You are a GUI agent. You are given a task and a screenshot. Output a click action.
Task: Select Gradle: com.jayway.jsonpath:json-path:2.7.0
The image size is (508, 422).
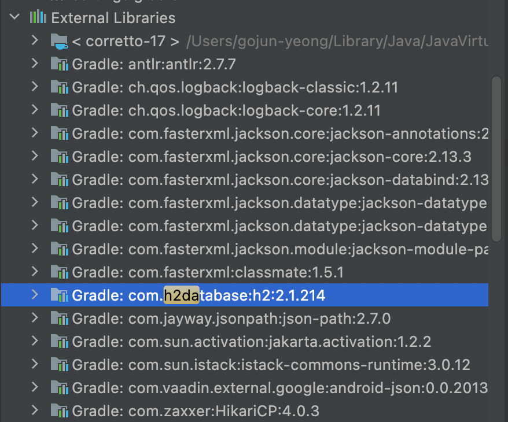coord(231,319)
